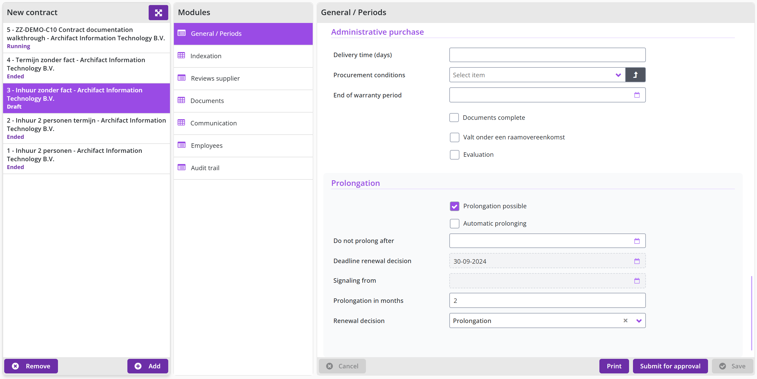Image resolution: width=757 pixels, height=379 pixels.
Task: Expand the Renewal decision dropdown arrow
Action: pyautogui.click(x=639, y=321)
